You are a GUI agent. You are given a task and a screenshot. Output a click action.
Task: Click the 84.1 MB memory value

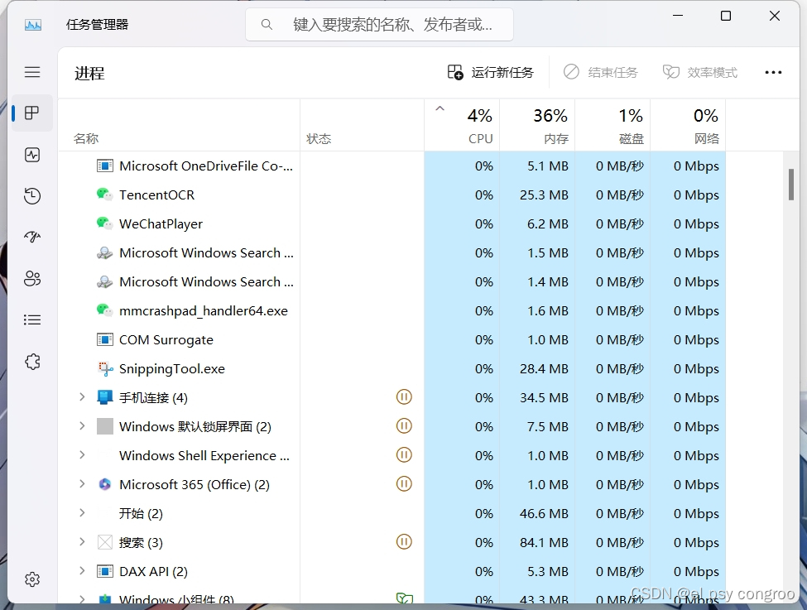544,543
